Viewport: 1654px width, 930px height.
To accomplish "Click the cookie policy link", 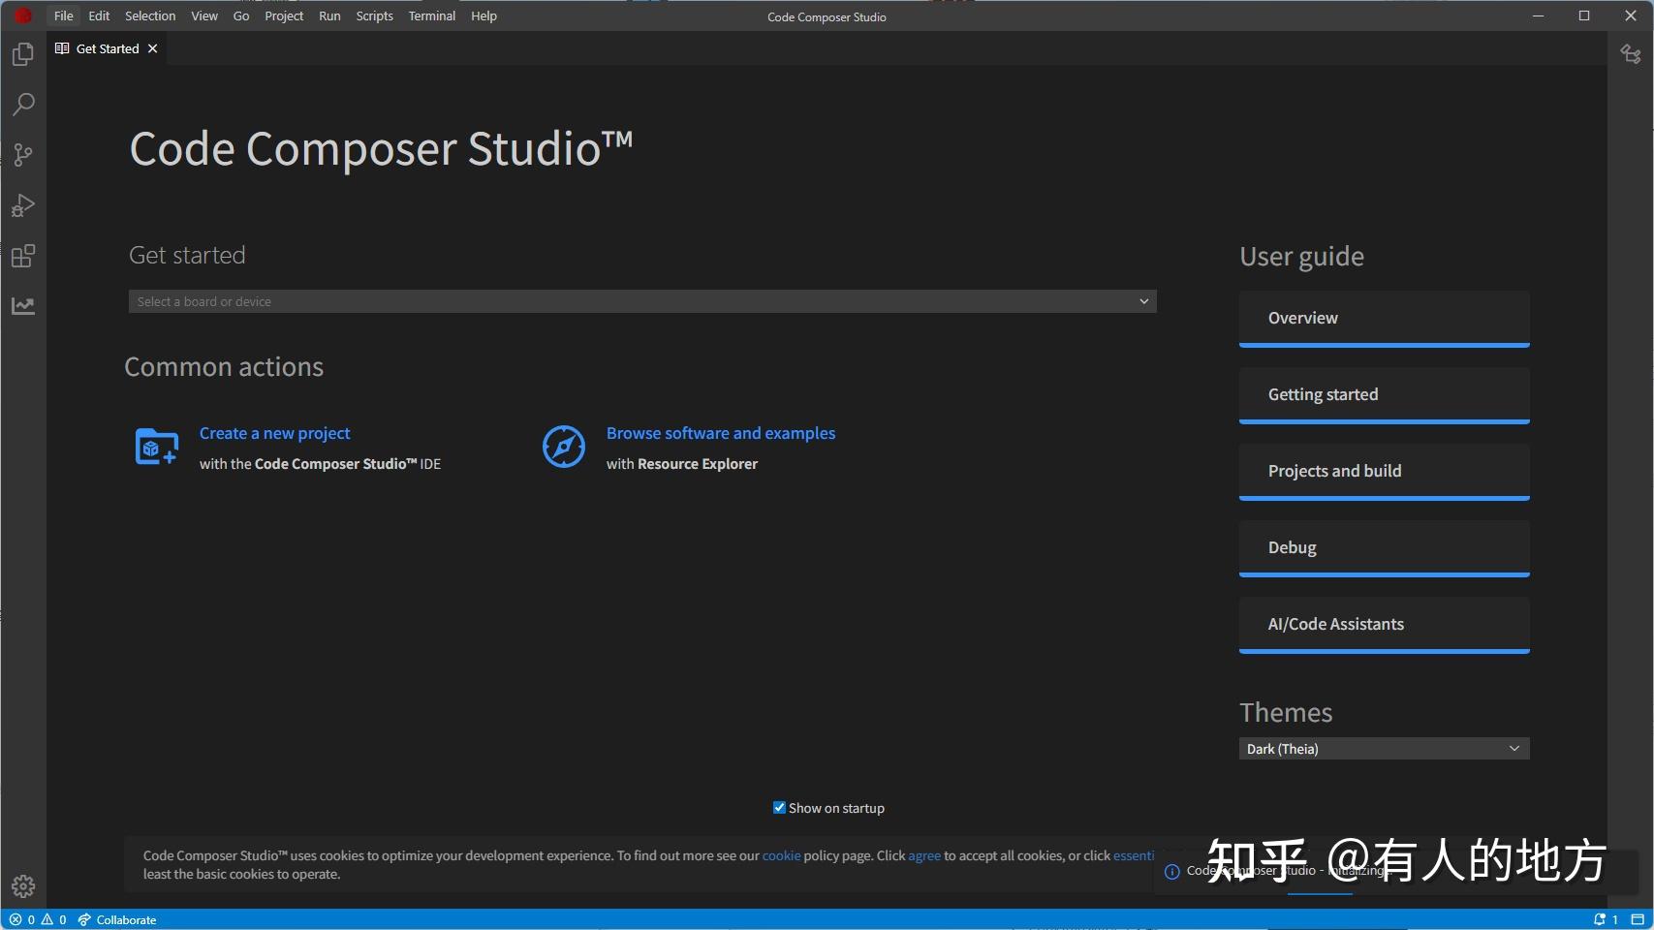I will pos(782,855).
